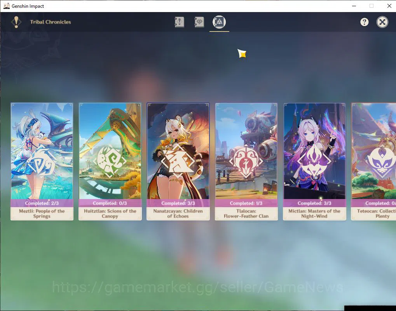Click the 'Completed: 2/3' label on Meztli
This screenshot has height=311, width=396.
click(42, 203)
